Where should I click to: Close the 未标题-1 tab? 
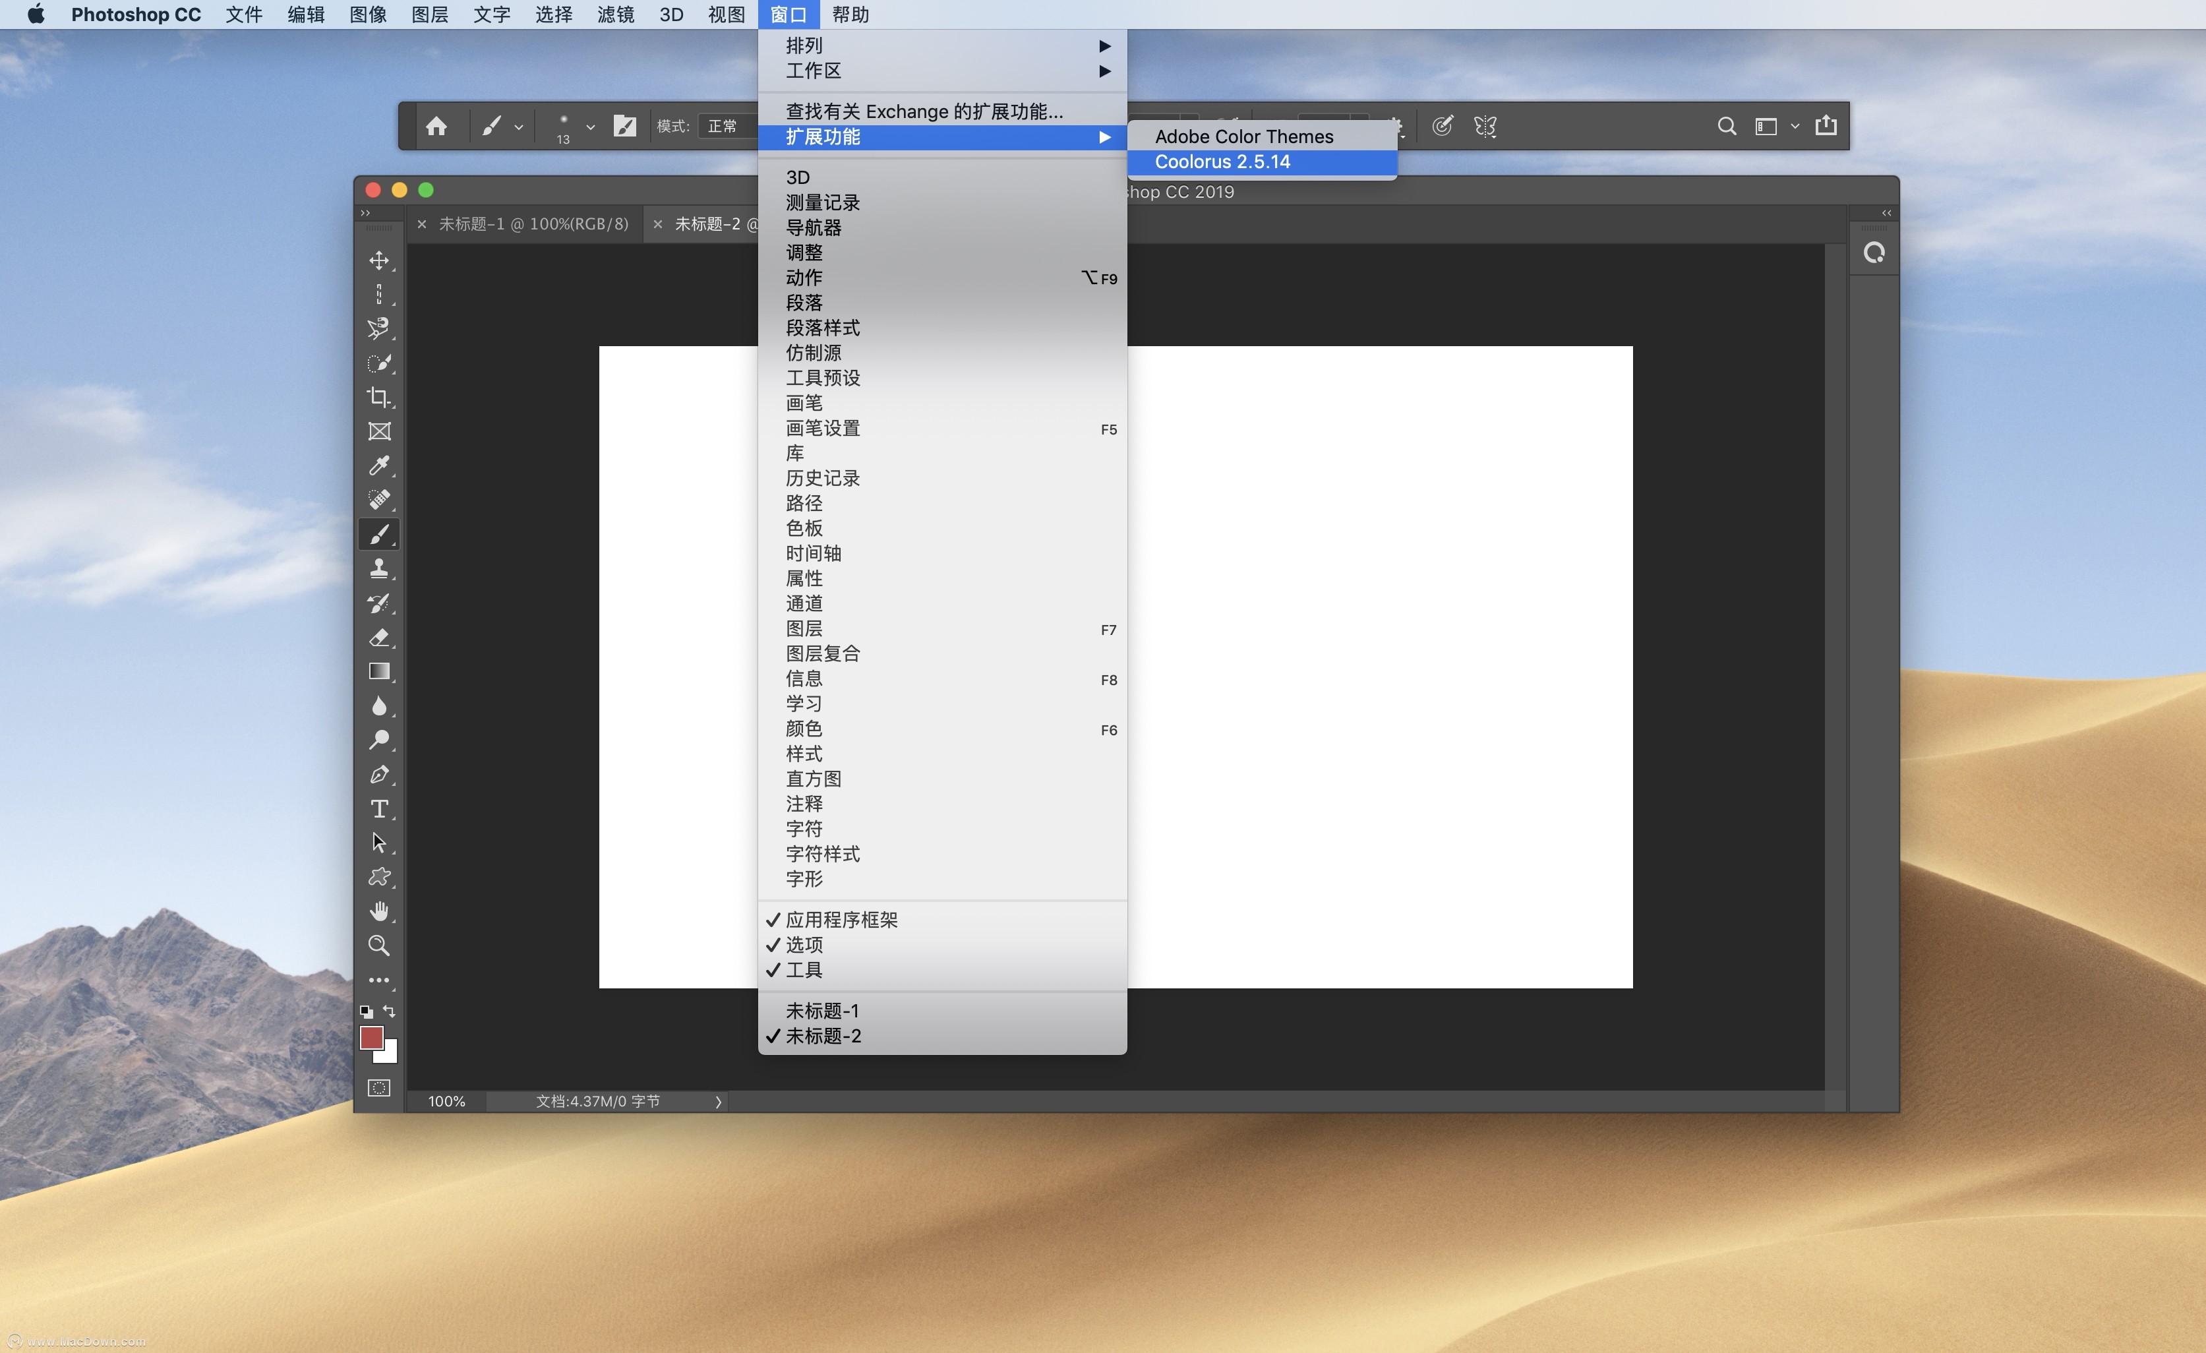422,224
